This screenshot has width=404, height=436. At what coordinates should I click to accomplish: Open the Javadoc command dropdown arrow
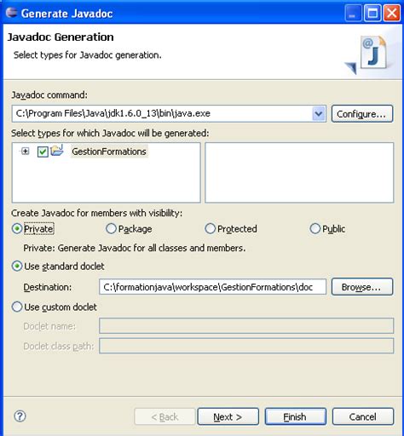coord(319,114)
